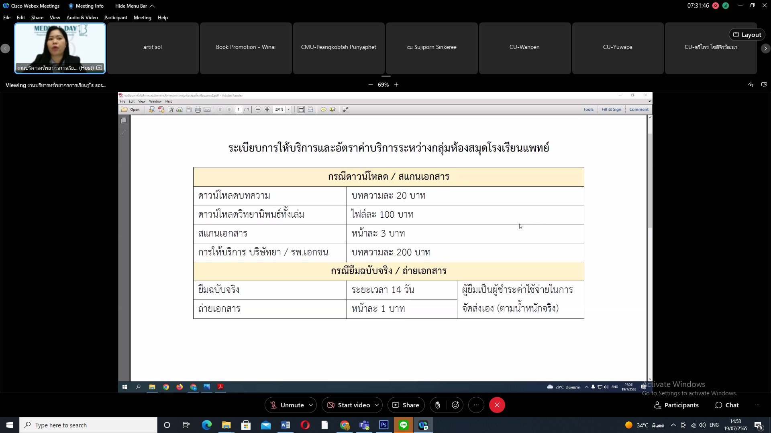Click the Share button
The image size is (771, 433).
point(406,405)
